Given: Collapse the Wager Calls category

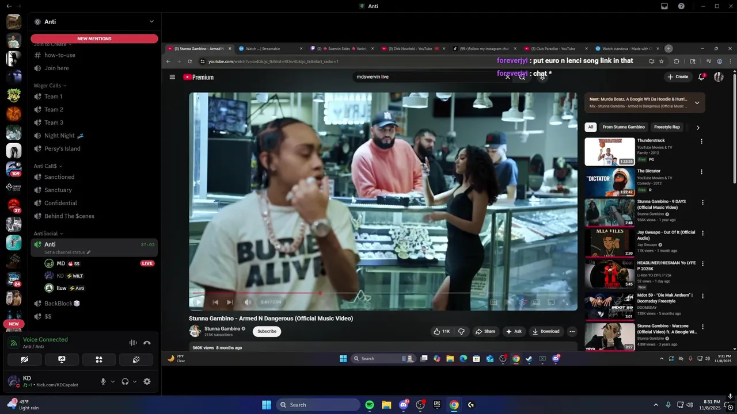Looking at the screenshot, I should [50, 86].
